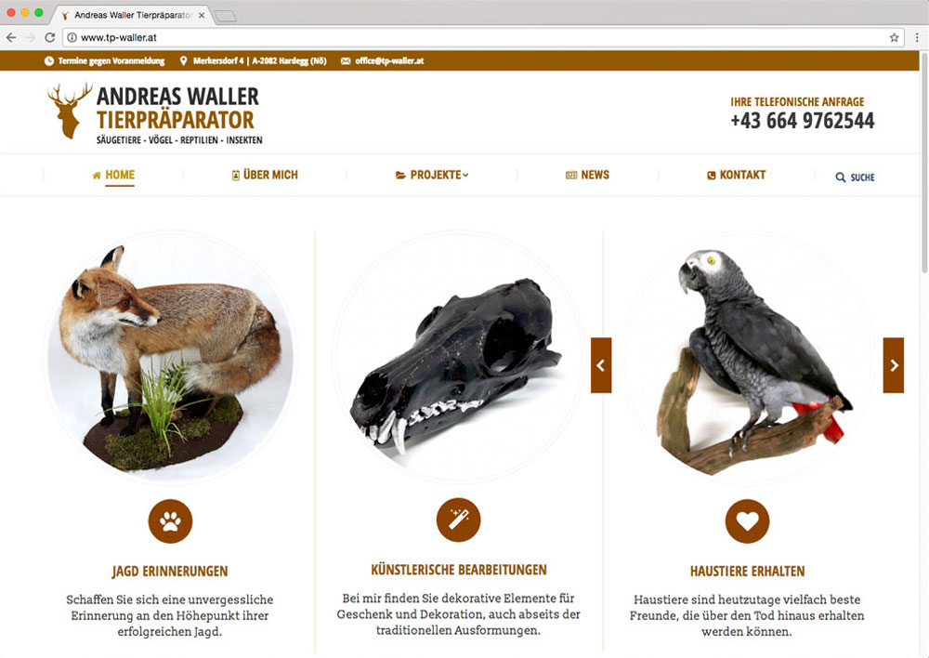
Task: Go to the Kontakt page
Action: (x=736, y=175)
